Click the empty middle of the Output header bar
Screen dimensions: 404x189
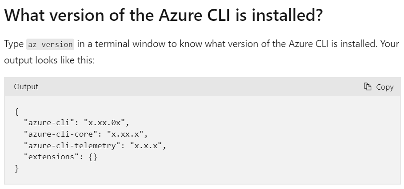click(x=200, y=87)
